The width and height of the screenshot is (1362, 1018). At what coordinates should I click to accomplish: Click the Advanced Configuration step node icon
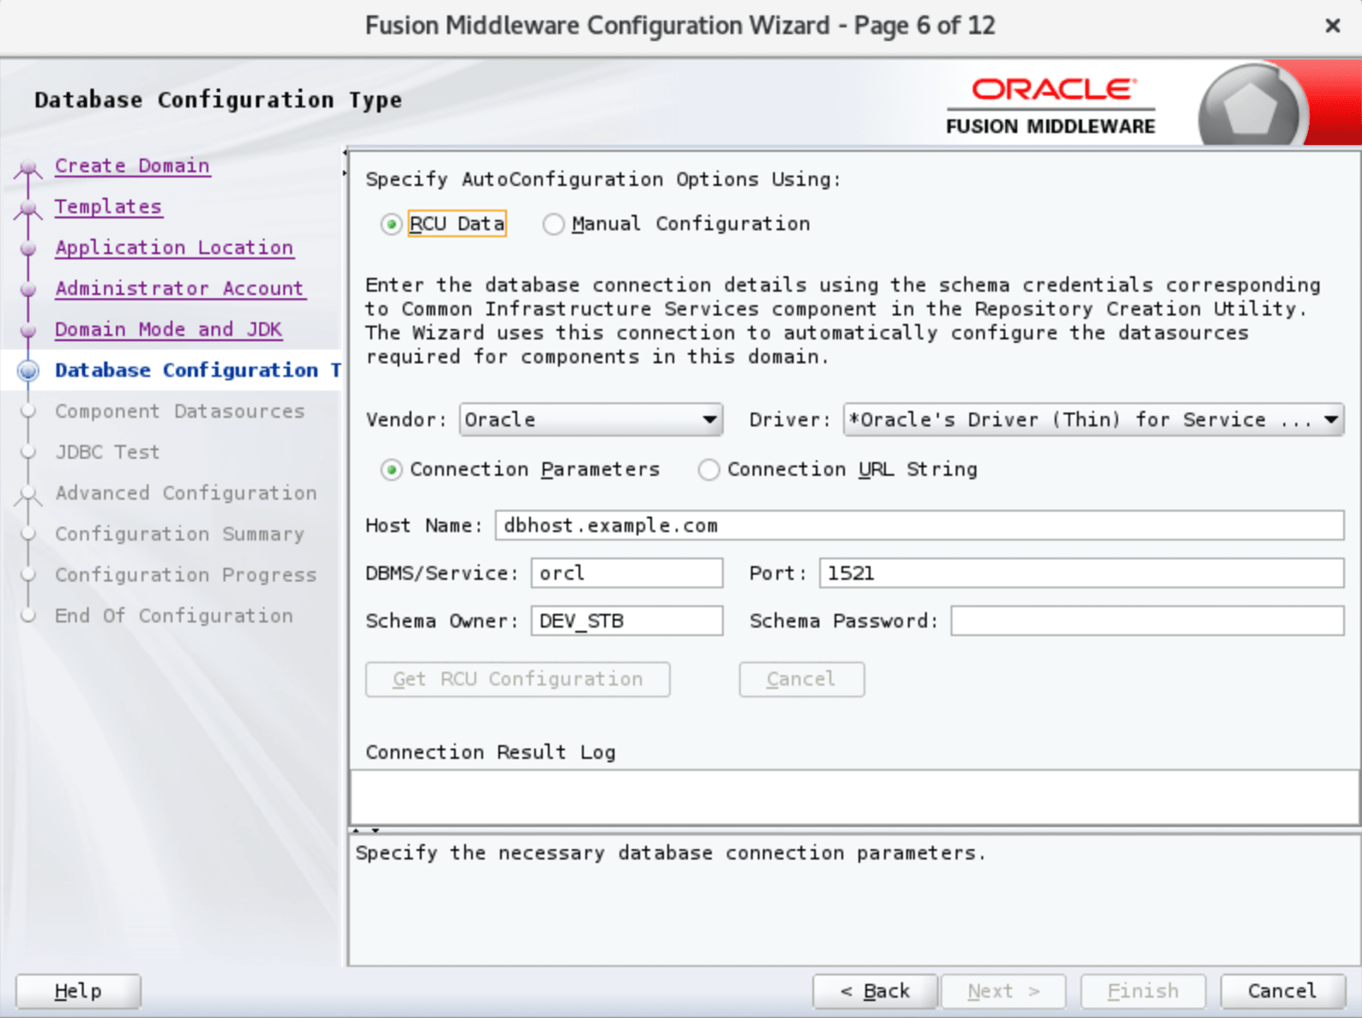(28, 495)
